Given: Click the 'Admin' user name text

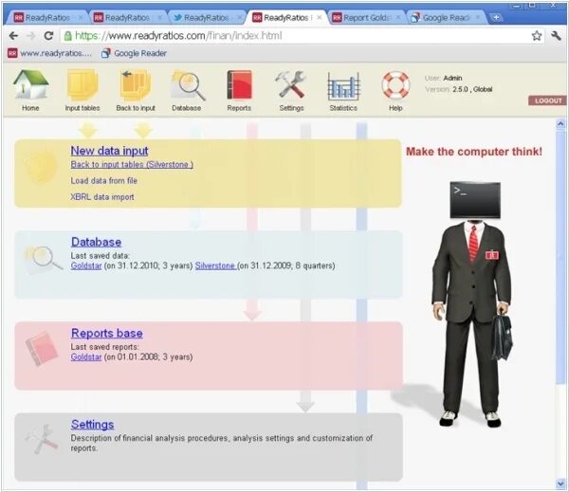Looking at the screenshot, I should [x=452, y=78].
